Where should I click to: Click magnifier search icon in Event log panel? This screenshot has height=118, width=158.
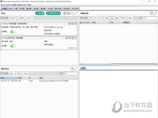click(x=61, y=73)
